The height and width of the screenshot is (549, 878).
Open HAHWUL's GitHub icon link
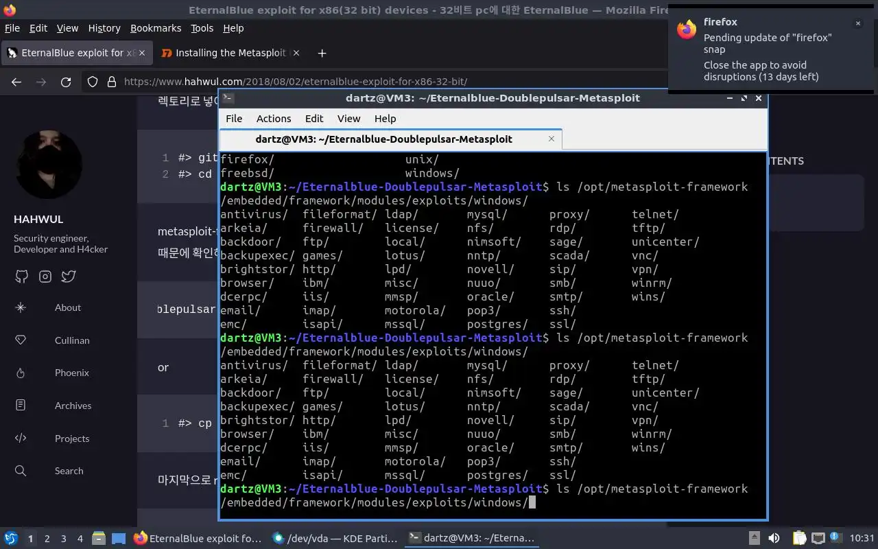21,277
